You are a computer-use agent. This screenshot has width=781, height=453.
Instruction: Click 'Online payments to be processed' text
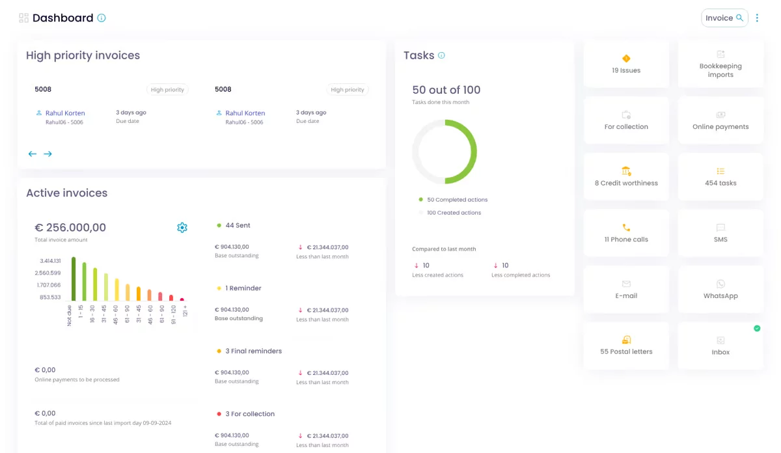click(77, 379)
